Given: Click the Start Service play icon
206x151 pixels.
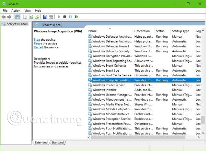Looking at the screenshot, I should [x=59, y=17].
